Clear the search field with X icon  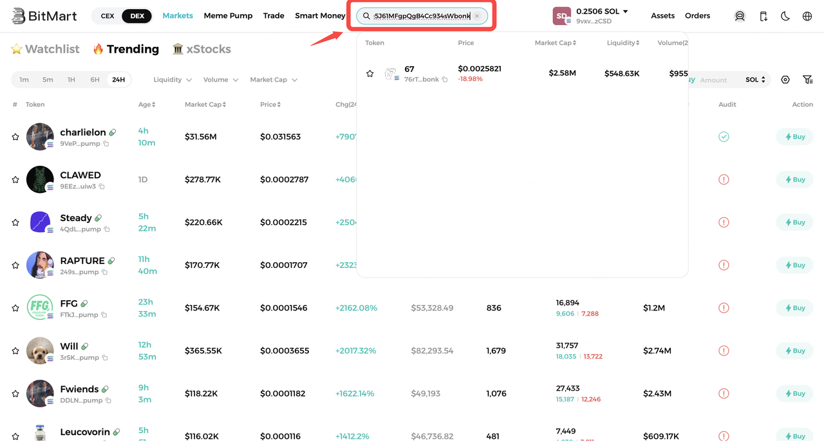477,16
